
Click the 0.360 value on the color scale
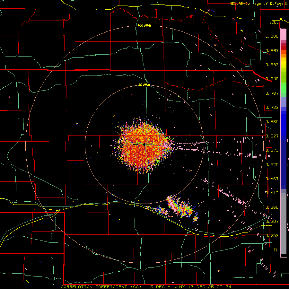click(272, 207)
